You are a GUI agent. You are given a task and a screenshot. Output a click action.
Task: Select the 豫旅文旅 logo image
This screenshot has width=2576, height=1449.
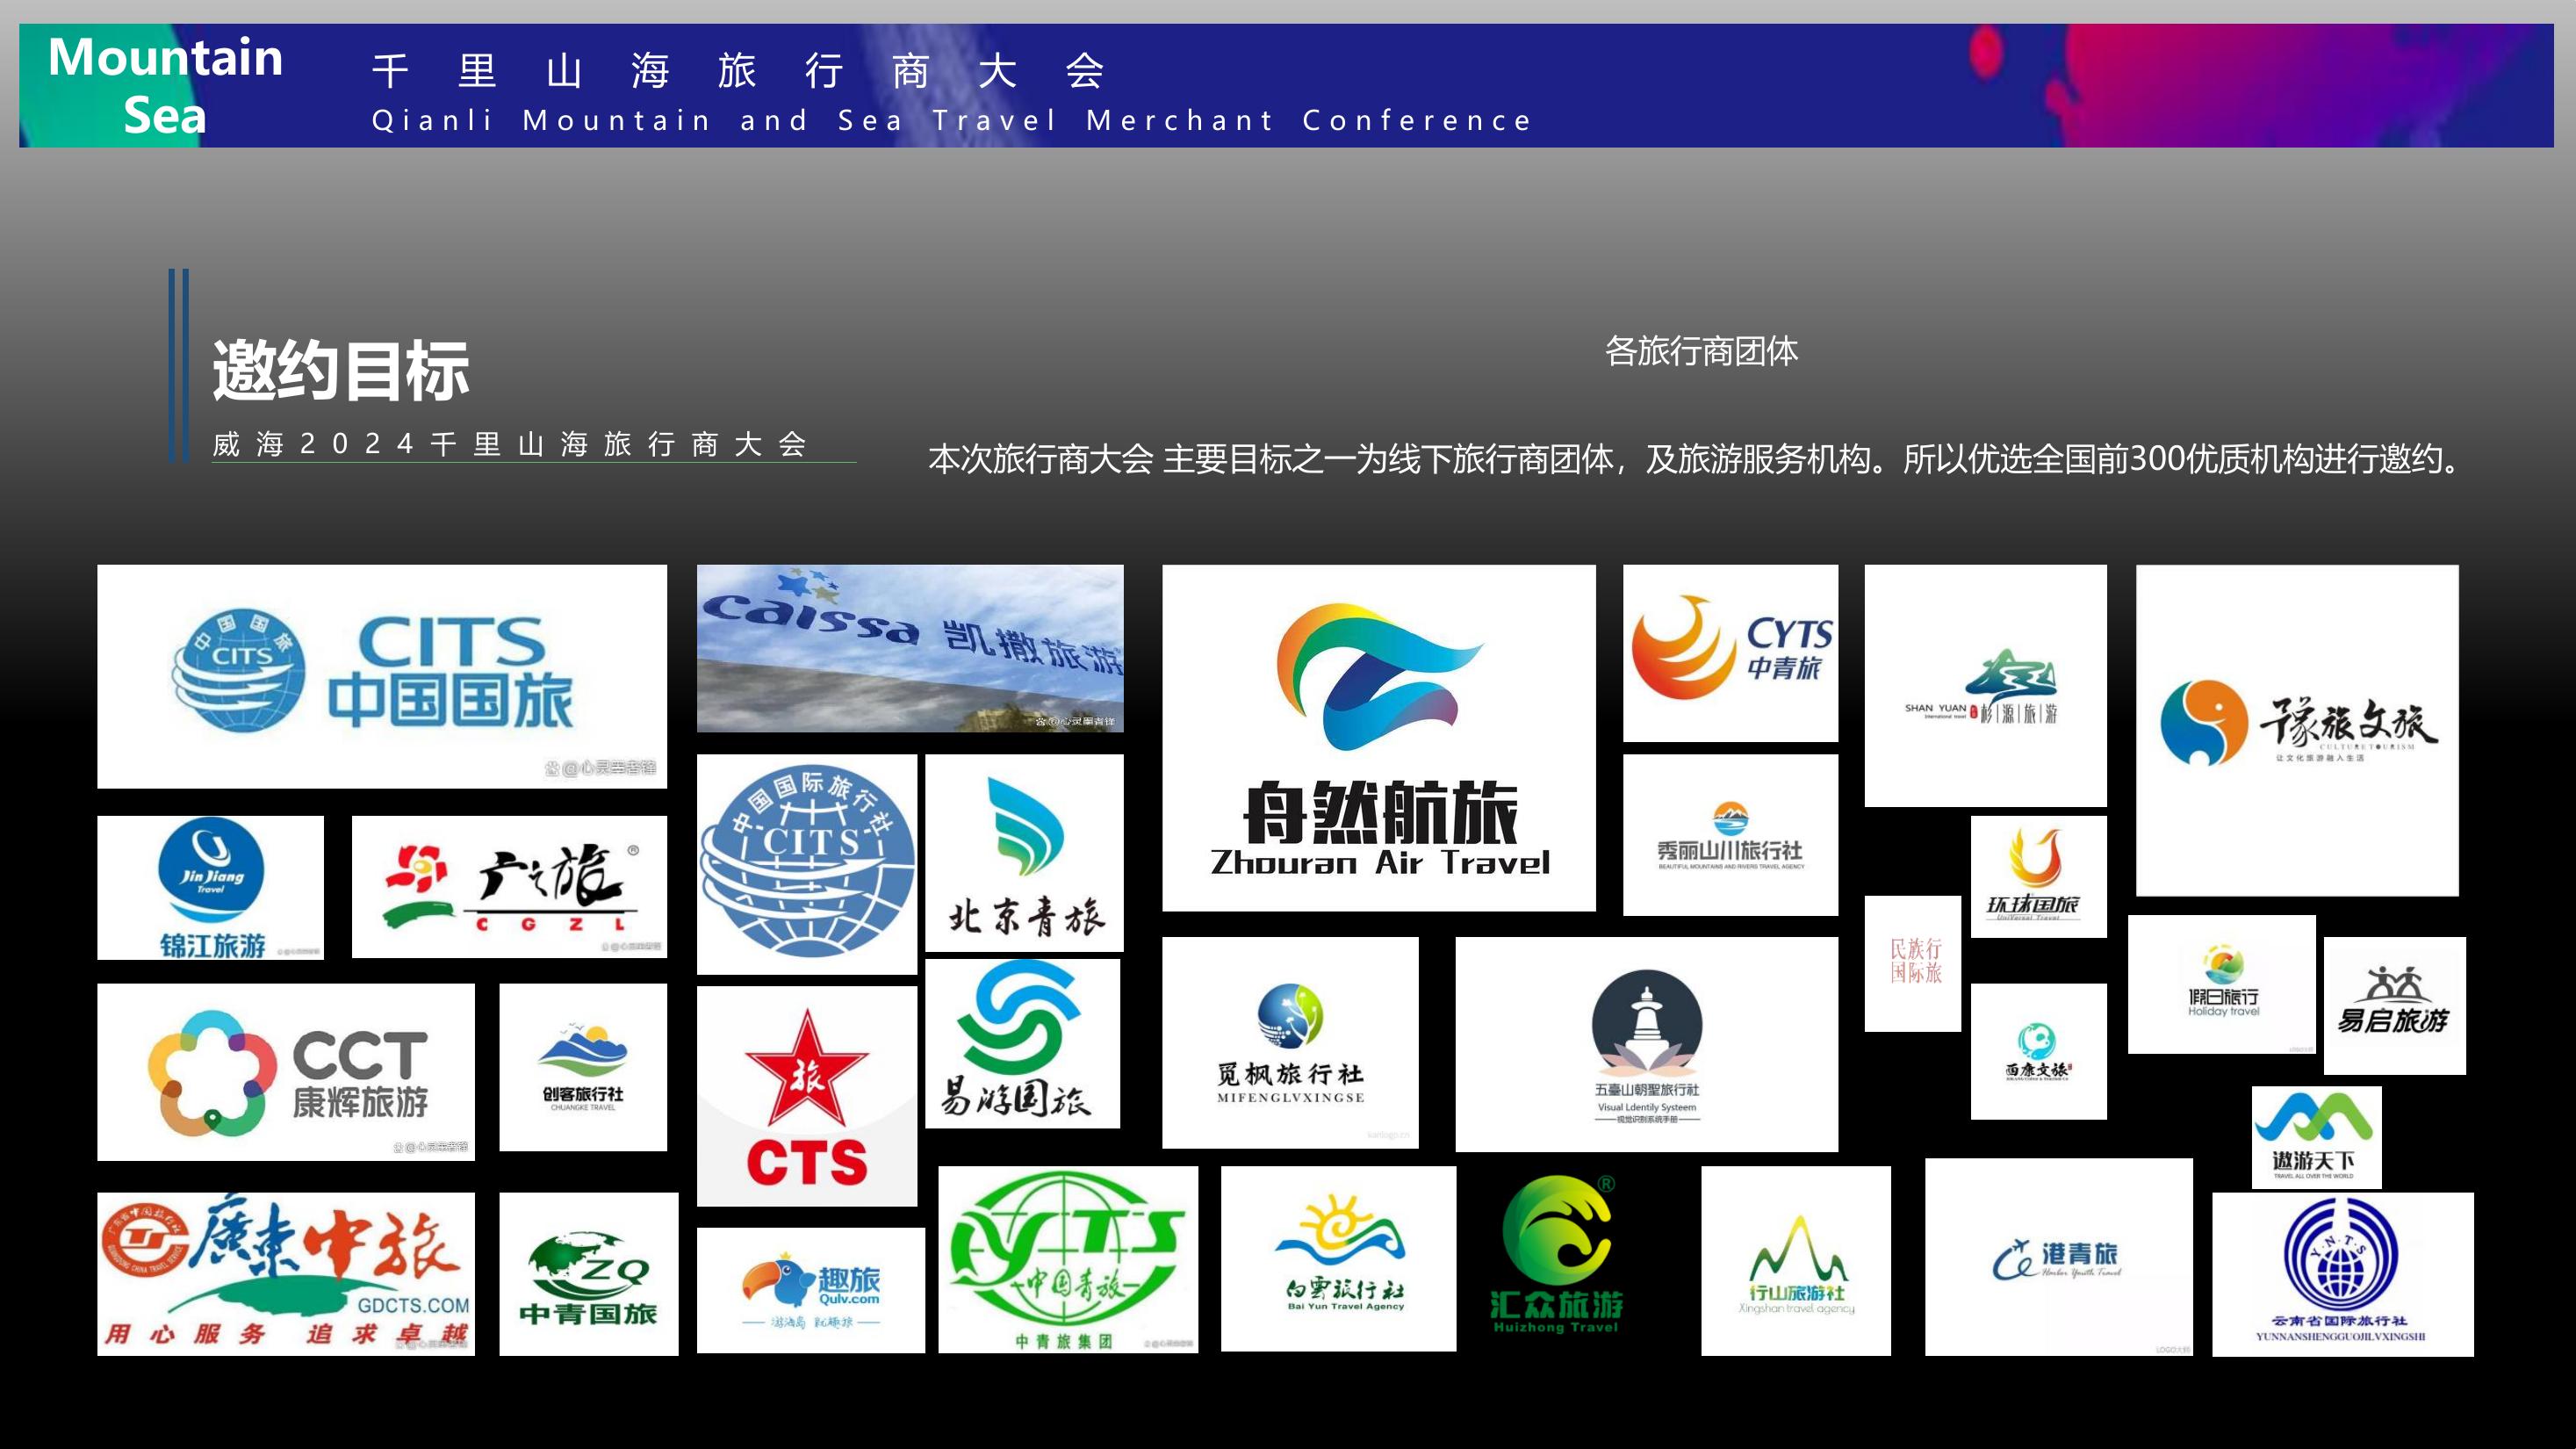[x=2297, y=730]
